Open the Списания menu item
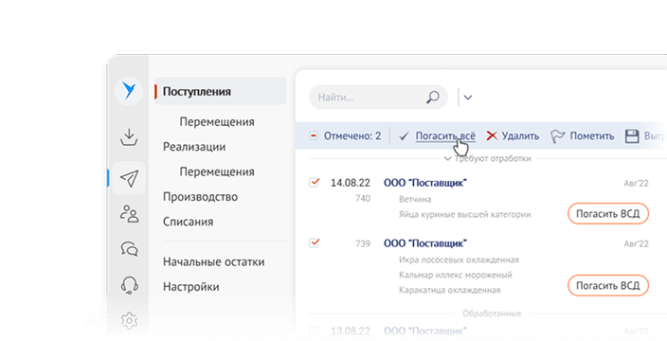667x341 pixels. [188, 222]
